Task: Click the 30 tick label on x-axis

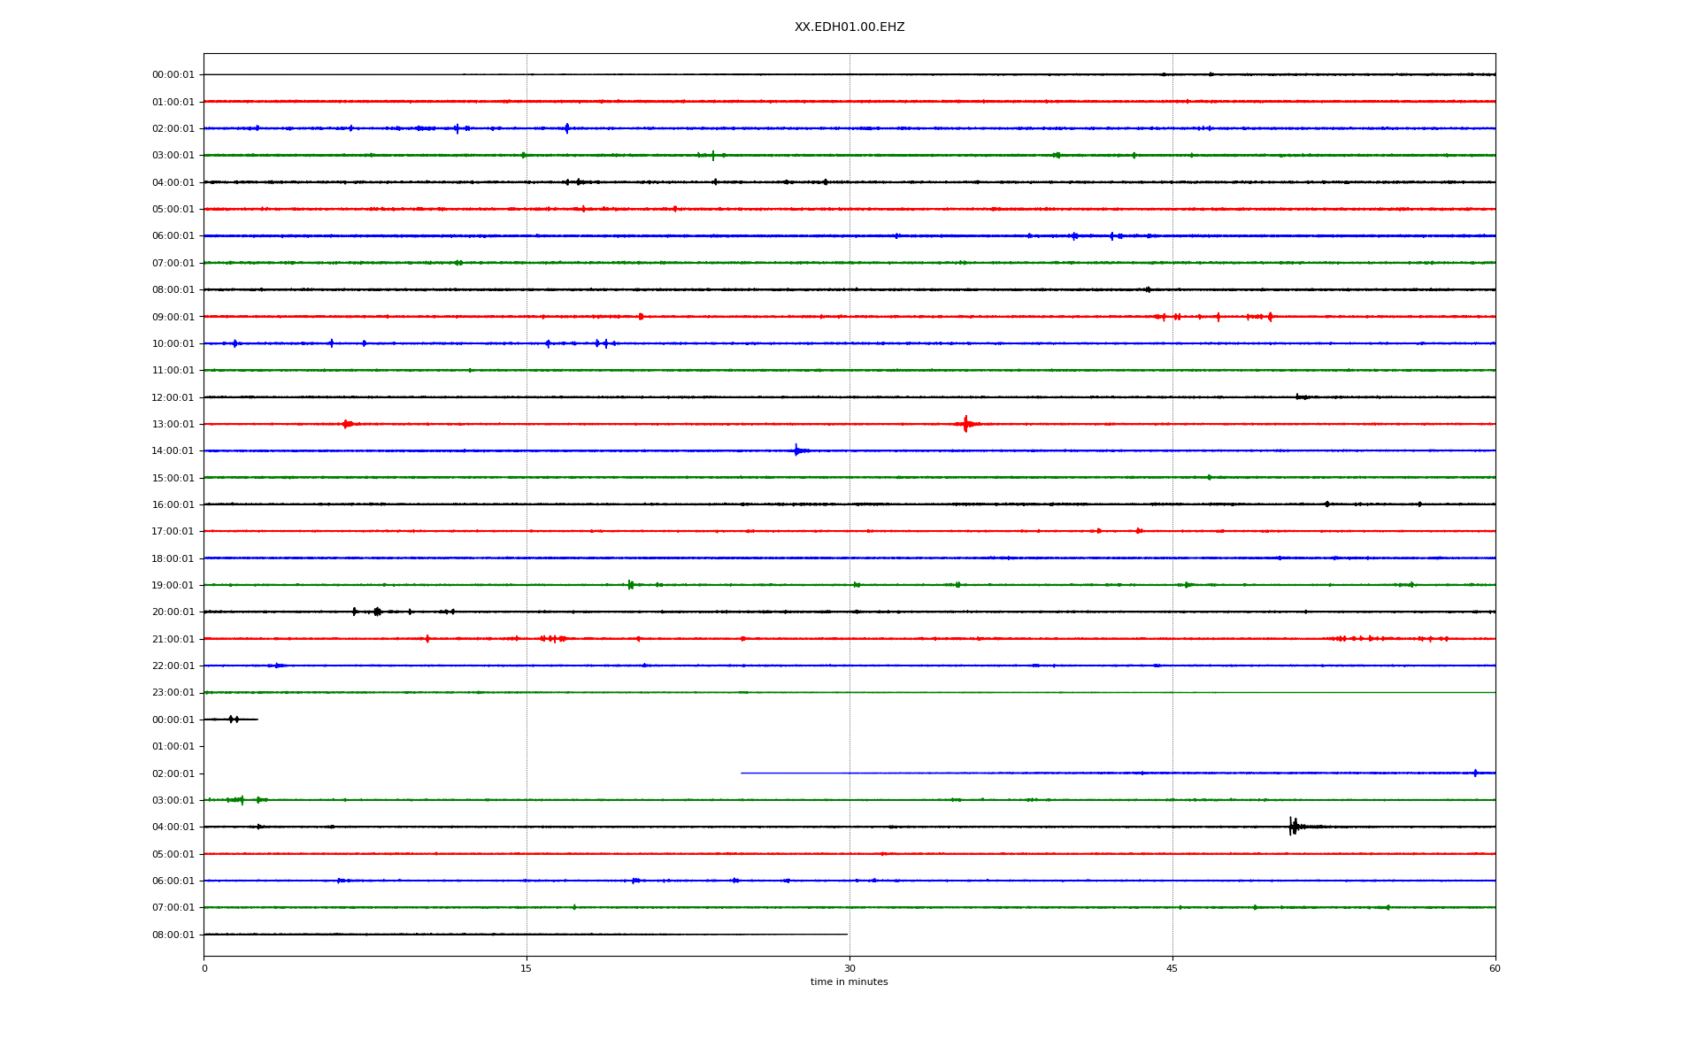Action: [x=849, y=968]
